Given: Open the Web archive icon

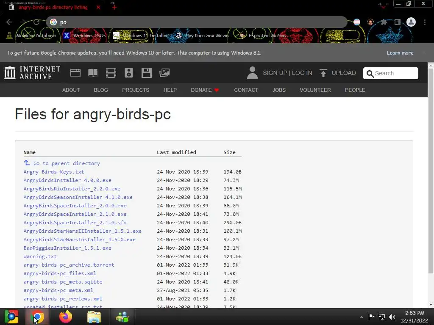Looking at the screenshot, I should [75, 73].
